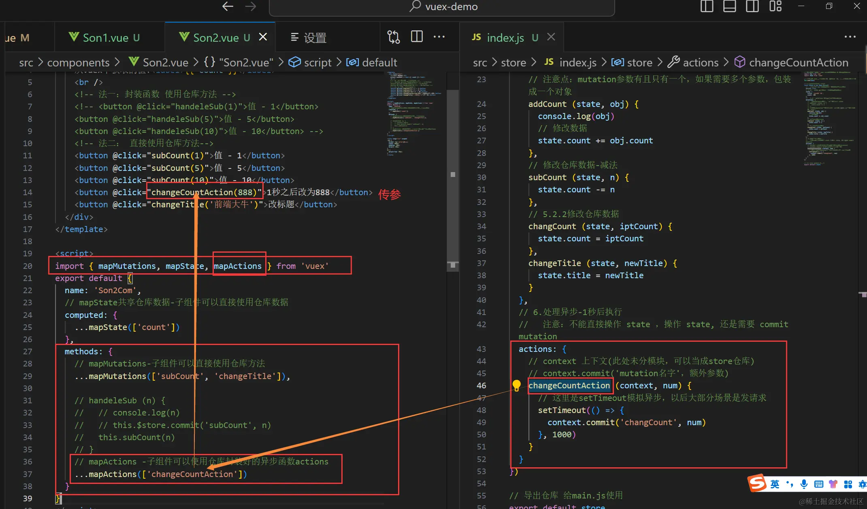Image resolution: width=867 pixels, height=509 pixels.
Task: Go back with the left arrow
Action: [x=228, y=6]
